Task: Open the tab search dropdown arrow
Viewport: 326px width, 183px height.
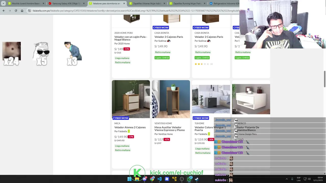Action: 3,4
